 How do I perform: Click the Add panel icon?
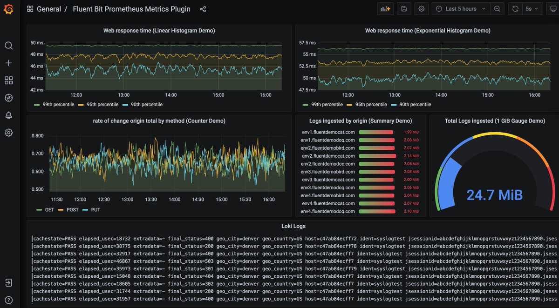[385, 9]
